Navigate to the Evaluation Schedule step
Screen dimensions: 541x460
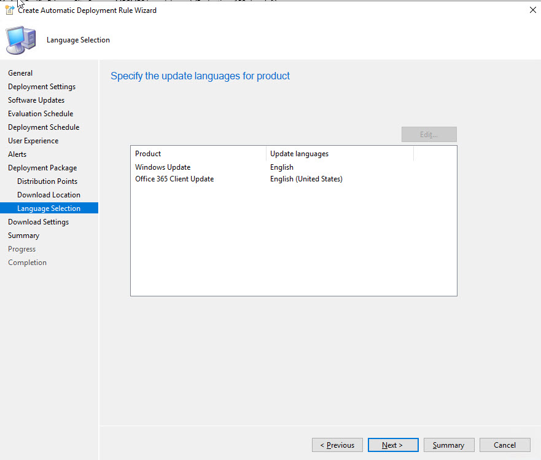pyautogui.click(x=41, y=114)
